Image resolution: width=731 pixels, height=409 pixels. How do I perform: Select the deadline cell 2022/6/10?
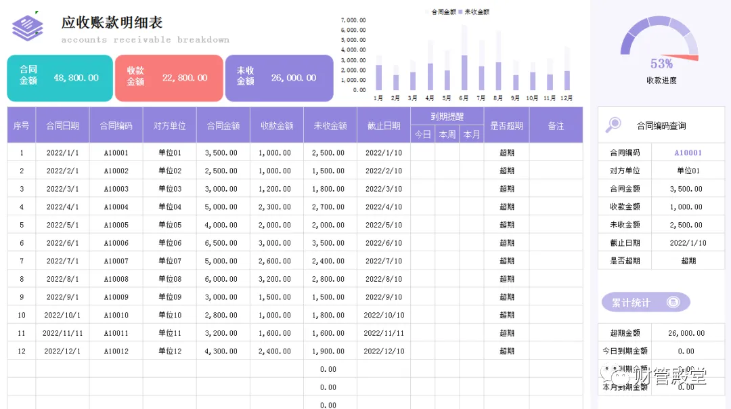click(x=384, y=243)
